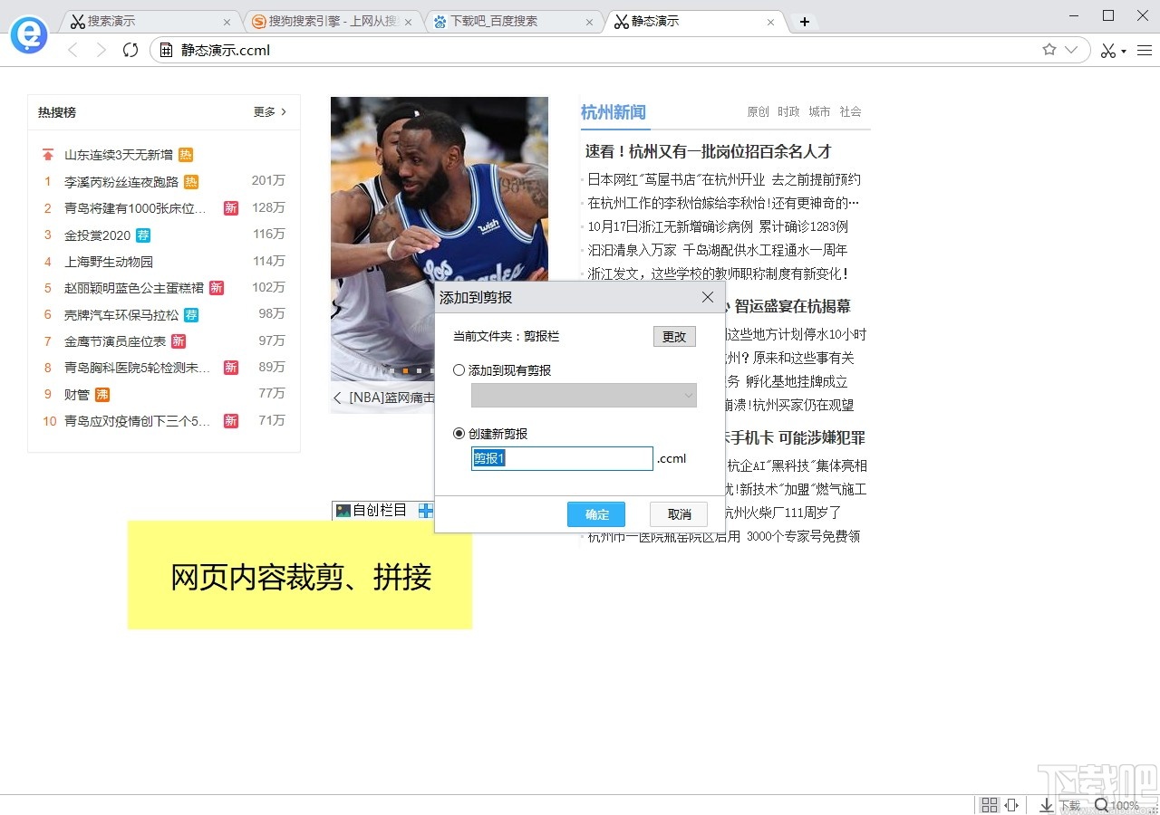Image resolution: width=1160 pixels, height=815 pixels.
Task: Click the 确定 button in the dialog
Action: (596, 513)
